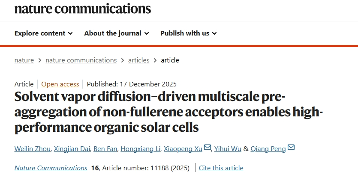Click author Yihui Wu
Screen dimensions: 358x181
coord(227,148)
